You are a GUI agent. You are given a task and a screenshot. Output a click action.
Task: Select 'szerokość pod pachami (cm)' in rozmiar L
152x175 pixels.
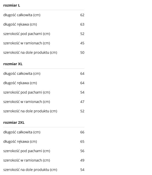point(27,34)
